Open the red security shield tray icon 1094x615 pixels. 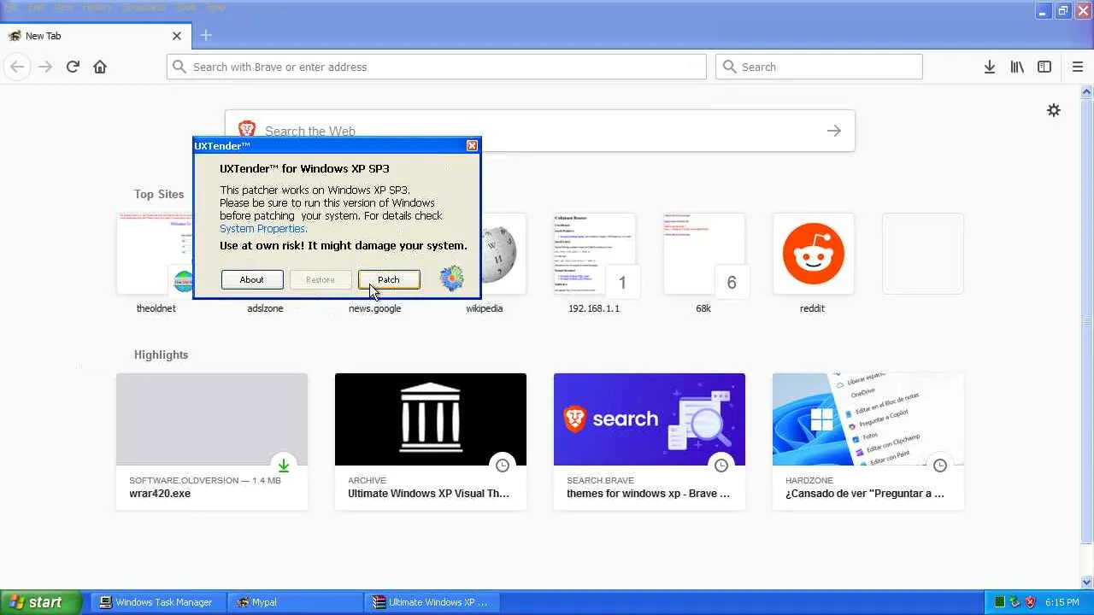pos(1030,602)
